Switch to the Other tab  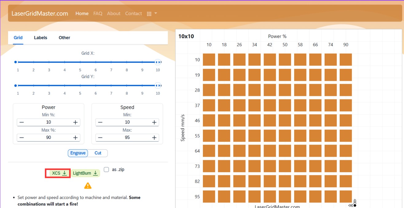coord(64,37)
